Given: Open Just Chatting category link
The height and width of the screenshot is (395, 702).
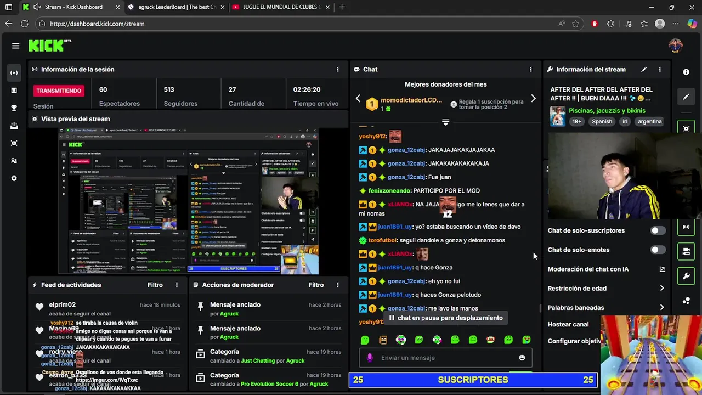Looking at the screenshot, I should 257,360.
